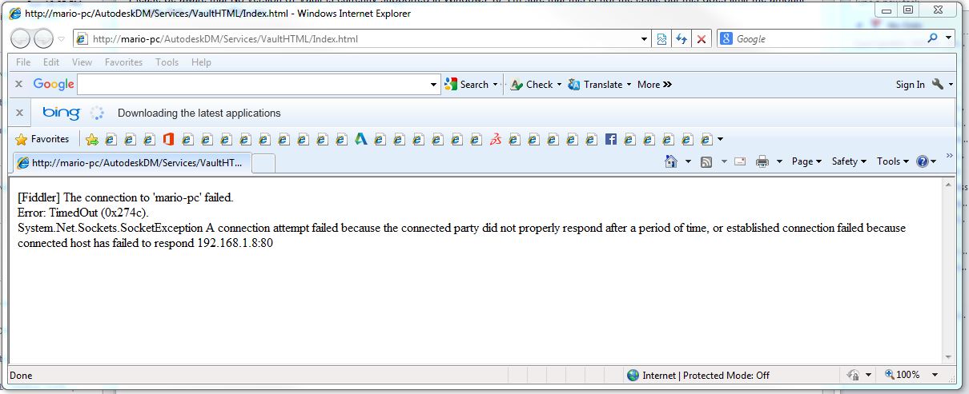Click the page scrollbar up arrow
Screen dimensions: 969x394
pyautogui.click(x=949, y=185)
